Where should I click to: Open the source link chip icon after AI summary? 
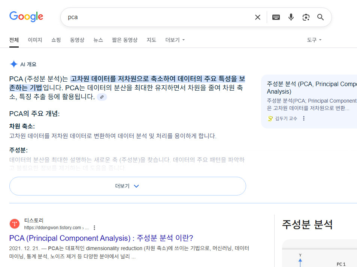point(102,97)
